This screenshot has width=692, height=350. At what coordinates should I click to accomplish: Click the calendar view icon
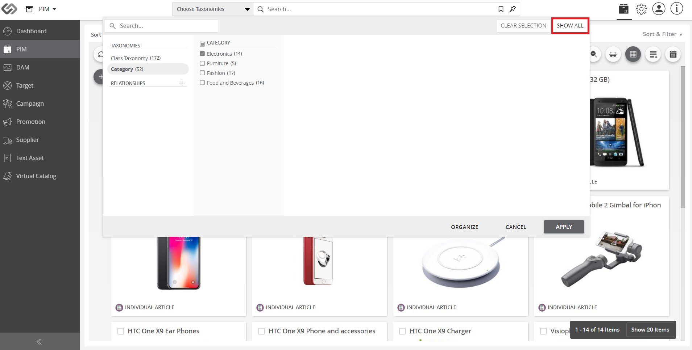click(x=673, y=54)
